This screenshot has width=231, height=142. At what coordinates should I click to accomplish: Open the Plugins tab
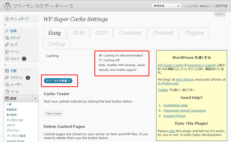pyautogui.click(x=194, y=33)
